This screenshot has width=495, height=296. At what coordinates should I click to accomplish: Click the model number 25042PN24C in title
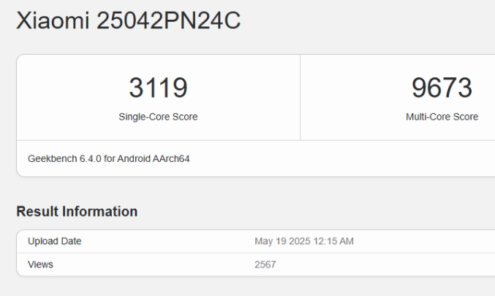(169, 20)
